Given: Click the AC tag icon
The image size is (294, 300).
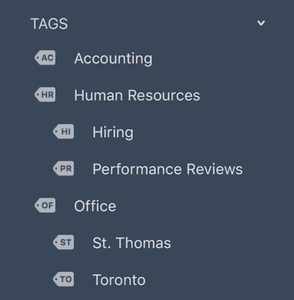Looking at the screenshot, I should [45, 58].
